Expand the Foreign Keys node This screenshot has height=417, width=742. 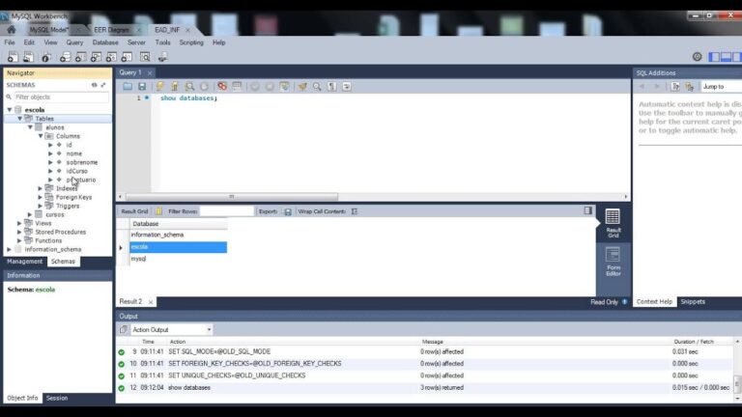coord(41,197)
